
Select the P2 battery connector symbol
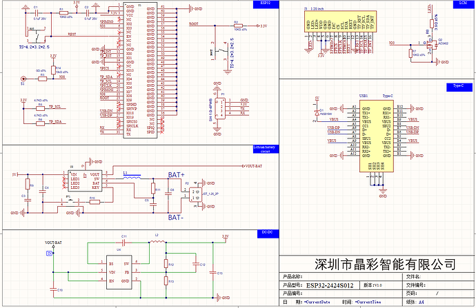pos(195,194)
